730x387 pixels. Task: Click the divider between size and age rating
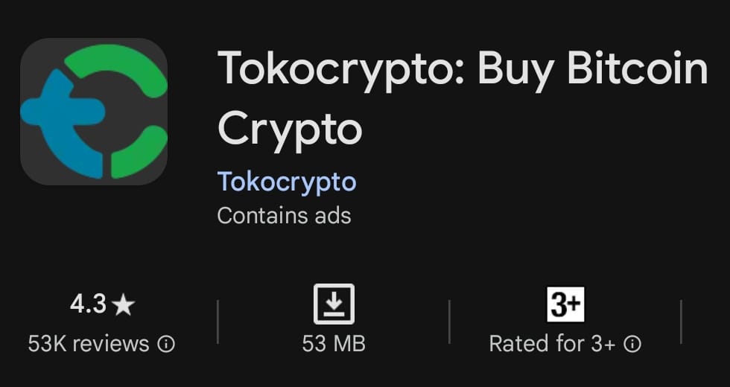[x=450, y=322]
